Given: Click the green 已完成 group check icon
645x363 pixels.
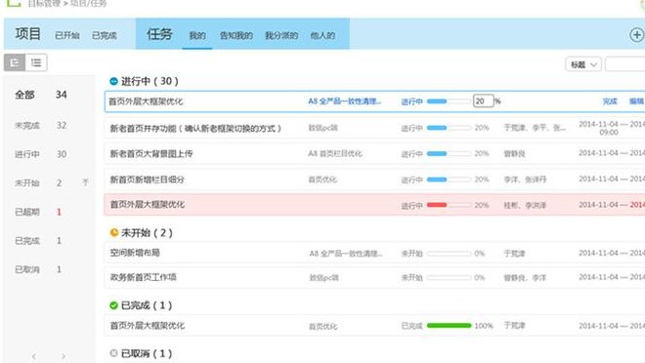Looking at the screenshot, I should pos(114,305).
